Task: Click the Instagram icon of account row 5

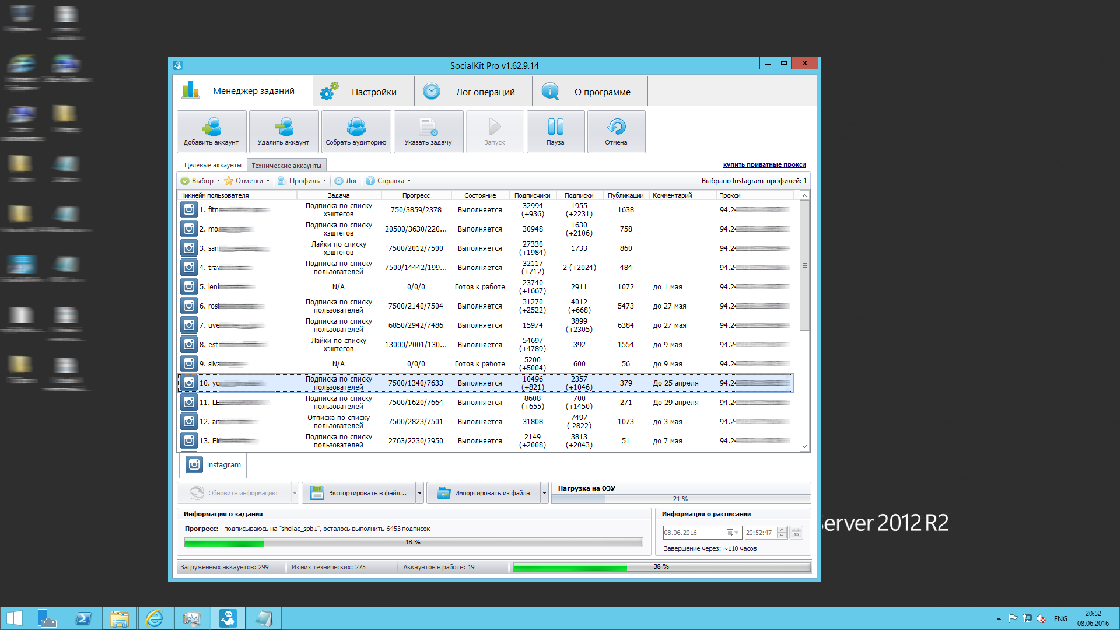Action: pyautogui.click(x=188, y=286)
